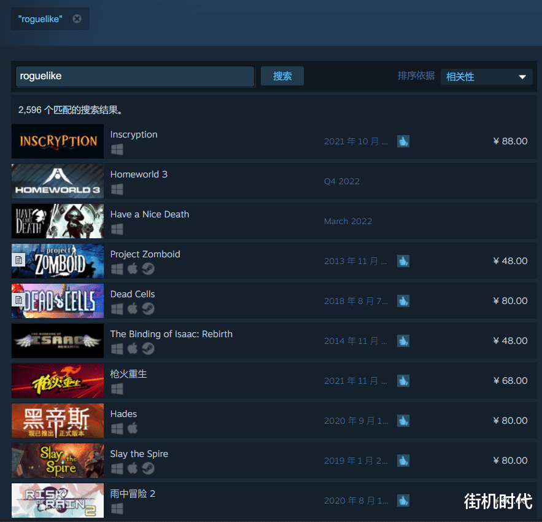Click the ¥ 68.00 price for 枪火重生
The image size is (542, 522).
[x=510, y=381]
